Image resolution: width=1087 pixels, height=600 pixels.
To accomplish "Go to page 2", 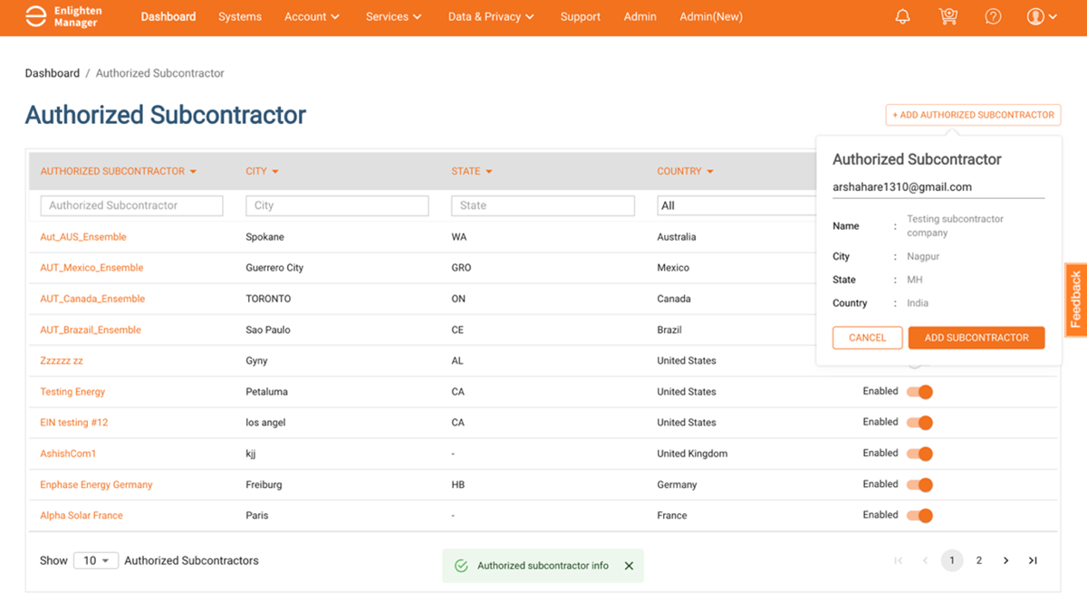I will [979, 561].
